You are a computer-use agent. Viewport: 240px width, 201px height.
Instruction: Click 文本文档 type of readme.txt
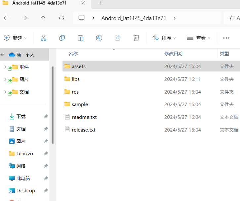click(229, 117)
